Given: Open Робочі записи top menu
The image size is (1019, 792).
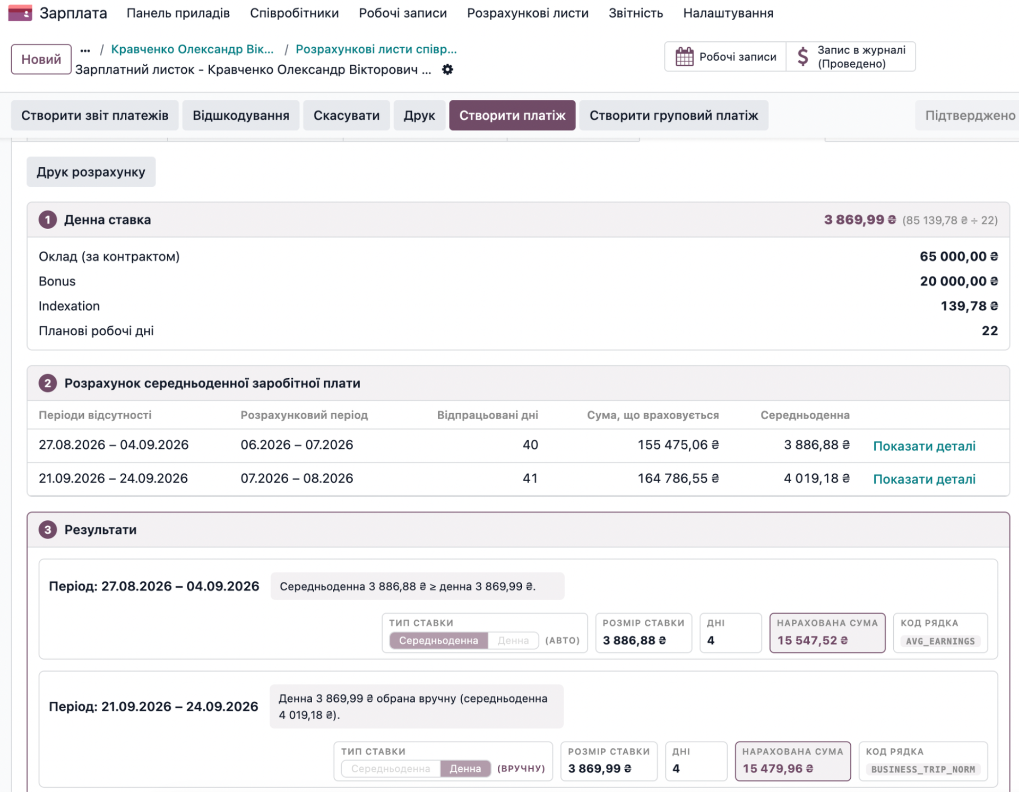Looking at the screenshot, I should coord(403,13).
